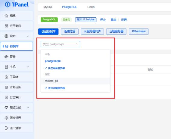The width and height of the screenshot is (171, 139).
Task: Open 工具箱 in the sidebar
Action: (x=17, y=77)
